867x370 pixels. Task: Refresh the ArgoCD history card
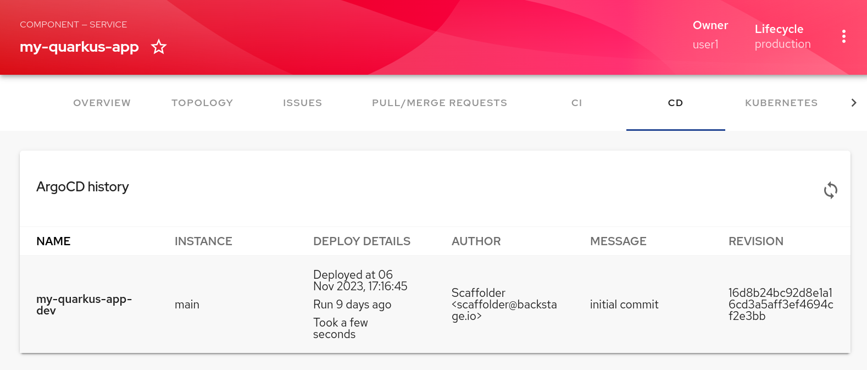point(830,190)
